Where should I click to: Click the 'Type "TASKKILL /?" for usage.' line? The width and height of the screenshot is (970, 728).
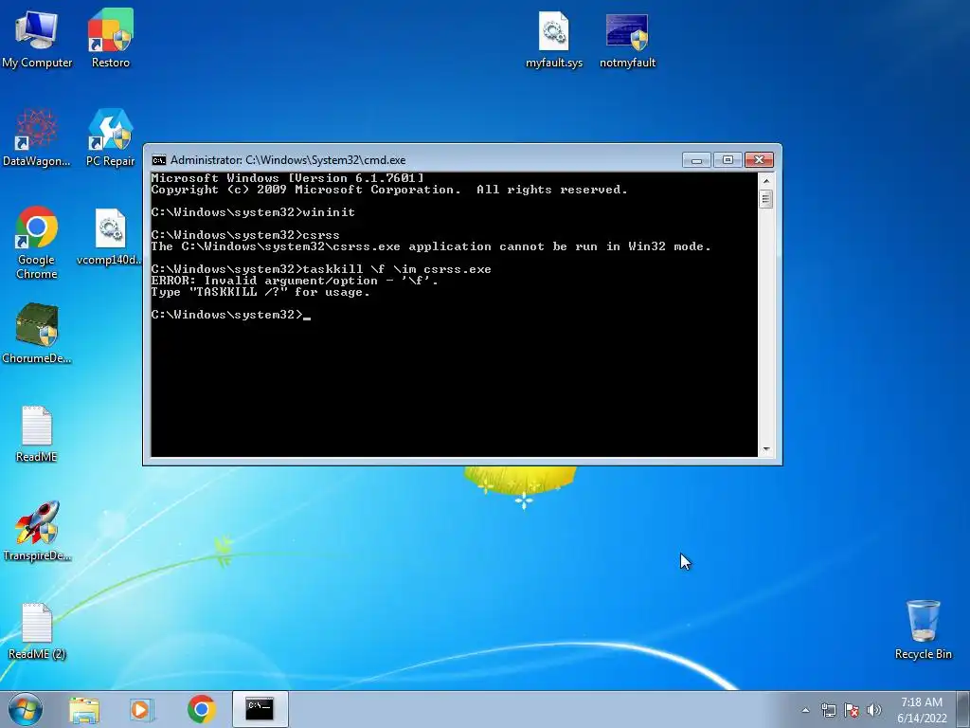260,292
